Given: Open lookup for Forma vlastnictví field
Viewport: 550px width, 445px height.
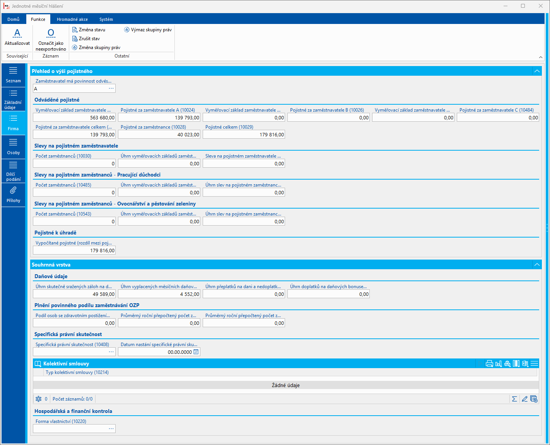Looking at the screenshot, I should 111,429.
